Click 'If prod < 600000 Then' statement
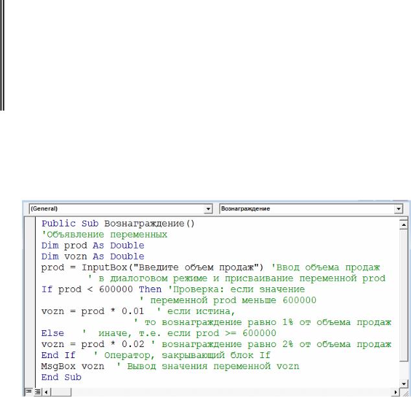411x397 pixels. 101,289
